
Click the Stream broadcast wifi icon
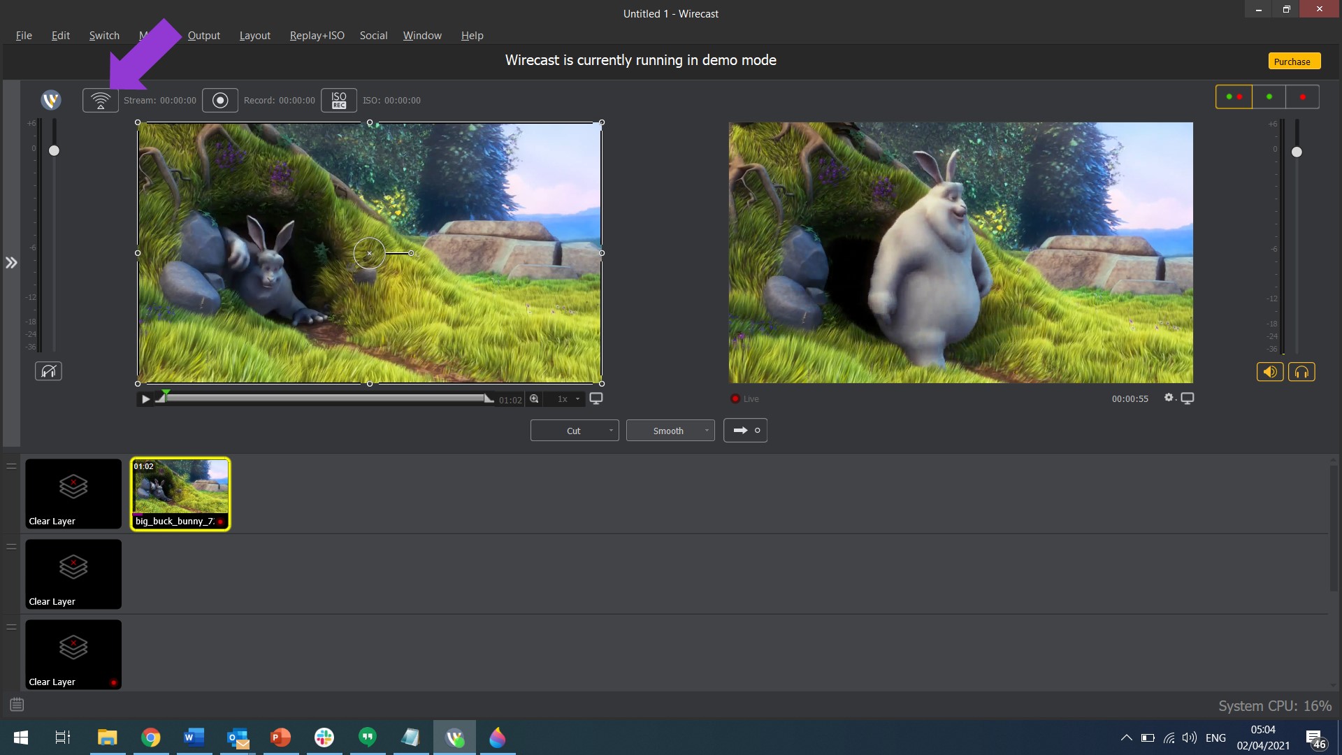[x=101, y=101]
